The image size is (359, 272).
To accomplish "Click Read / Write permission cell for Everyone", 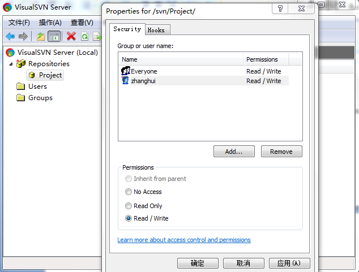I will [x=264, y=71].
